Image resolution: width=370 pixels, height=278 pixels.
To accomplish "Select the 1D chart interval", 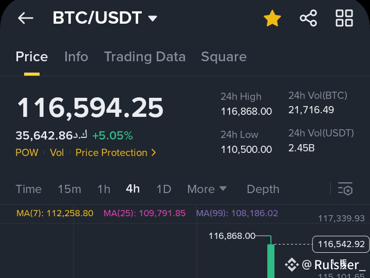I will point(164,189).
